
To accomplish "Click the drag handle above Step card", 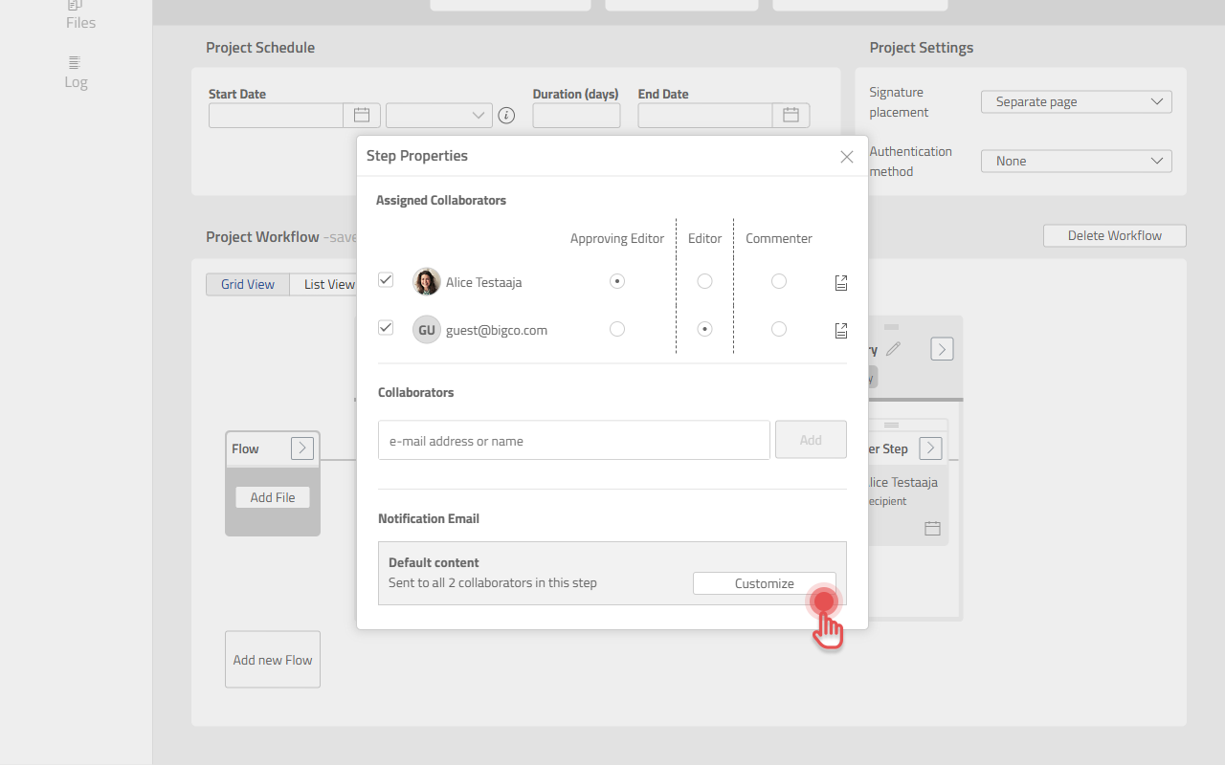I will tap(891, 425).
